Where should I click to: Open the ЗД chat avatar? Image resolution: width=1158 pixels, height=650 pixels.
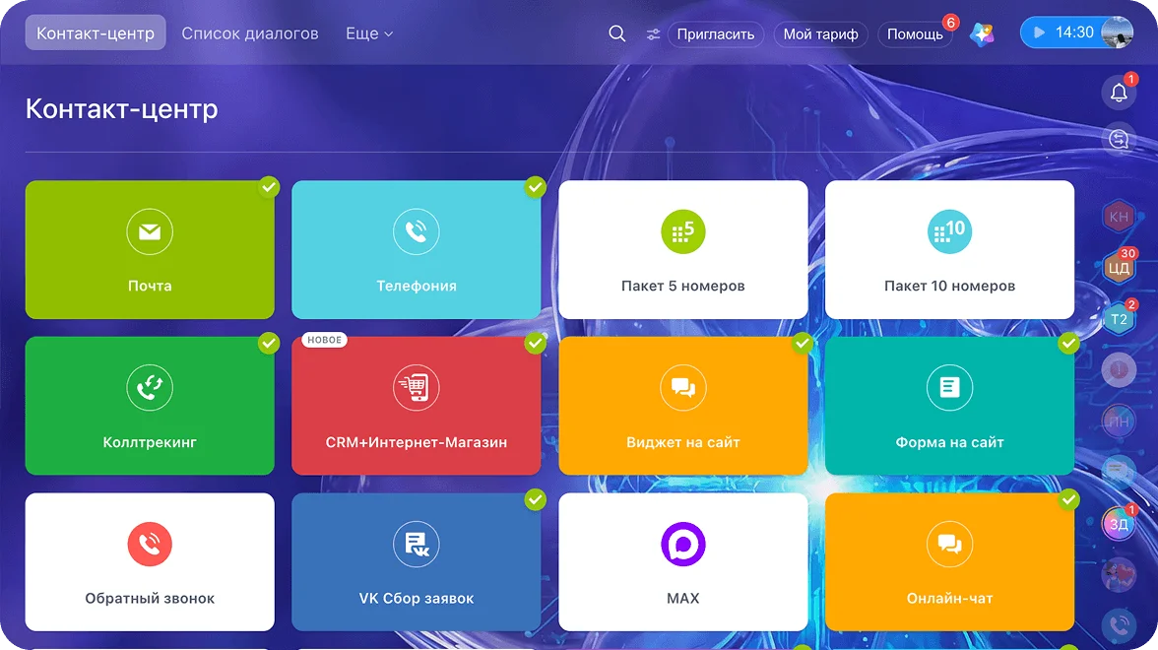pos(1119,524)
